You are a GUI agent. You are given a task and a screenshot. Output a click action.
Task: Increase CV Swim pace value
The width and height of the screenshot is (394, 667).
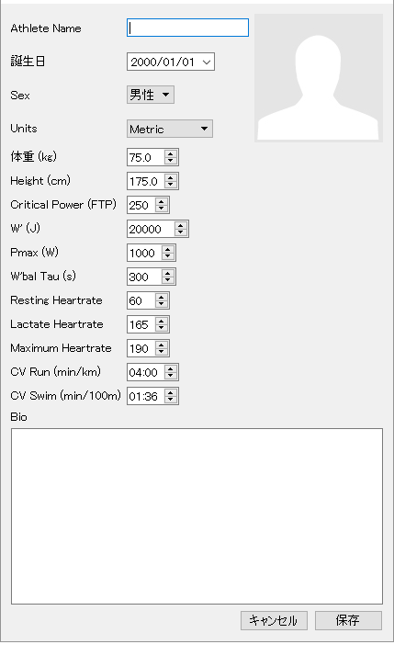[x=171, y=392]
